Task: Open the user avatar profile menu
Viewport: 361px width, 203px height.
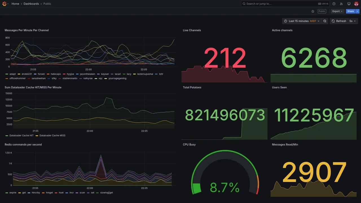Action: 356,4
